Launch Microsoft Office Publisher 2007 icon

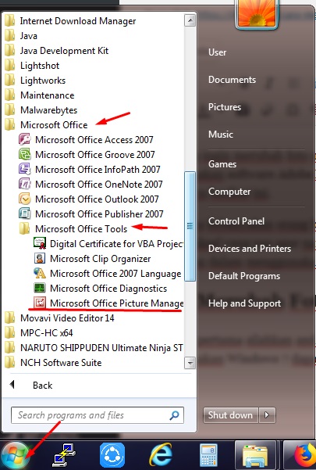point(25,214)
